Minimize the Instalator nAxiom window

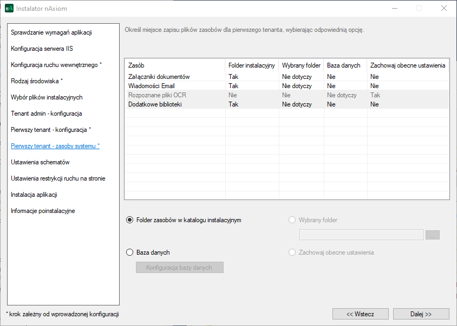(395, 9)
